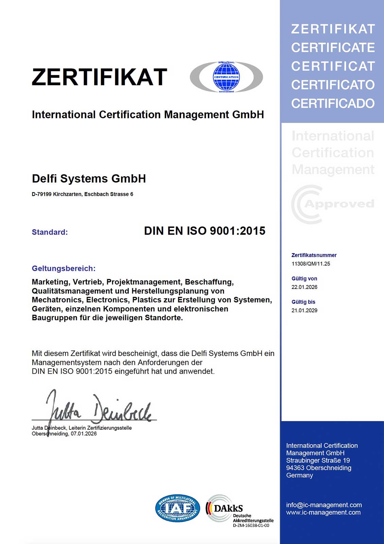
Task: Click the blue Geltungsbereich label
Action: coord(64,268)
